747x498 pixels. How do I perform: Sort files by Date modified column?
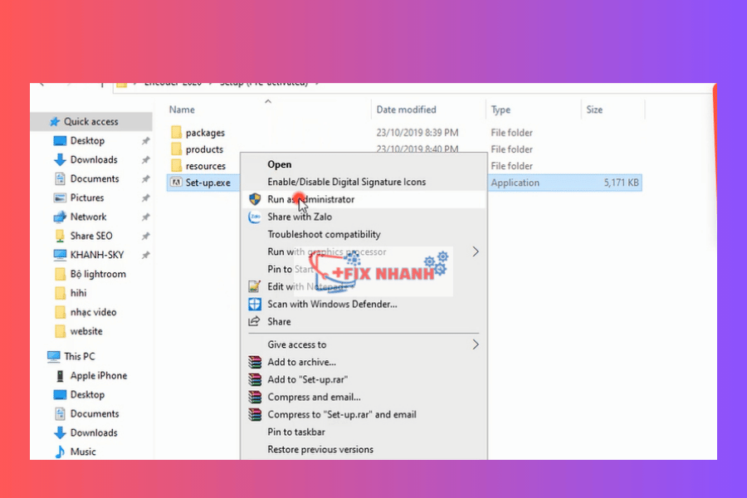405,110
